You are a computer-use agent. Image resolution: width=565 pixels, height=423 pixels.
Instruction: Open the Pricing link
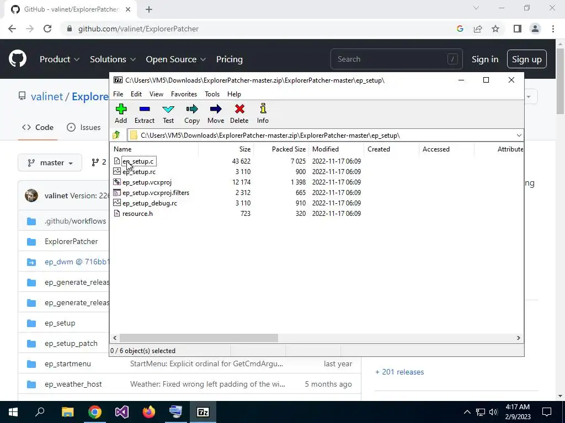229,59
